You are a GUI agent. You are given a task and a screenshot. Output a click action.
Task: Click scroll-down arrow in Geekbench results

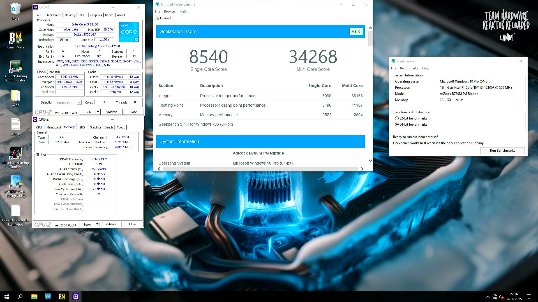click(370, 160)
